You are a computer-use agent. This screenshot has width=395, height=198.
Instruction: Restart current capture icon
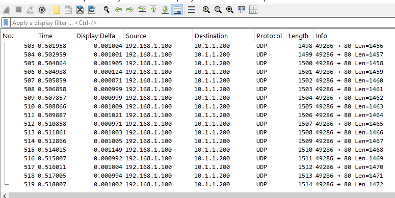pyautogui.click(x=30, y=10)
